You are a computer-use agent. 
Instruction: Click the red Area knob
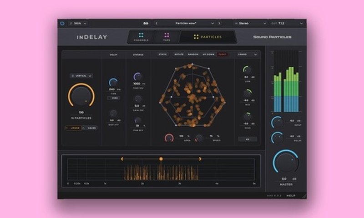(169, 138)
